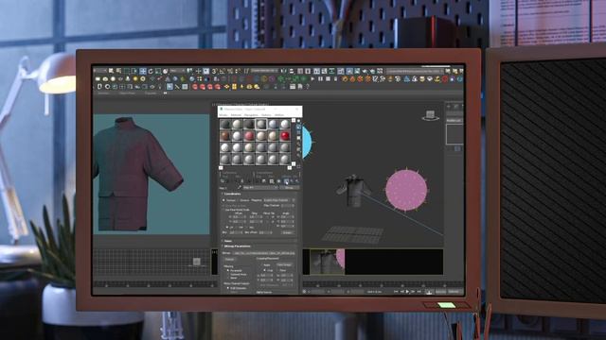
Task: Collapse the Coordinates rollout
Action: click(232, 194)
